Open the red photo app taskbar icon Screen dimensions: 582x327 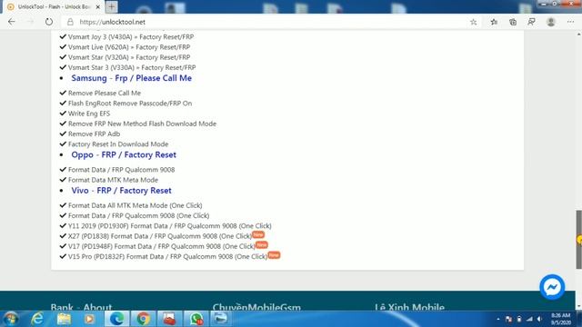[169, 319]
